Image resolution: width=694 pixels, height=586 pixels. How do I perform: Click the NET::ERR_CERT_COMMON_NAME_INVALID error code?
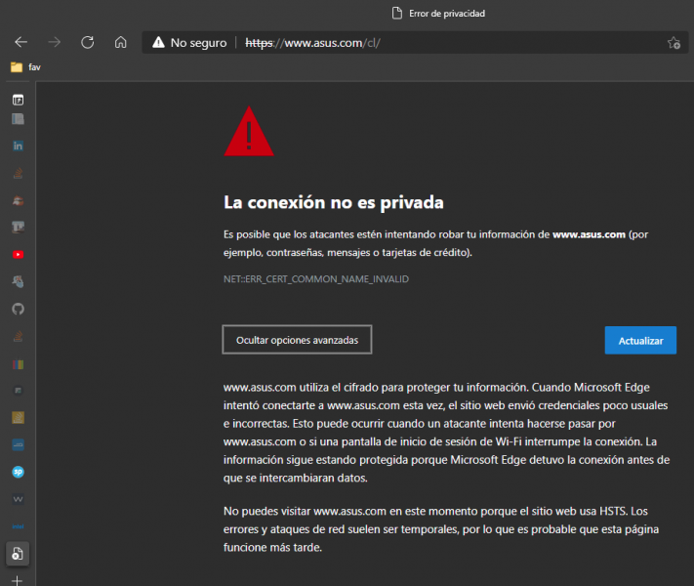(x=316, y=279)
